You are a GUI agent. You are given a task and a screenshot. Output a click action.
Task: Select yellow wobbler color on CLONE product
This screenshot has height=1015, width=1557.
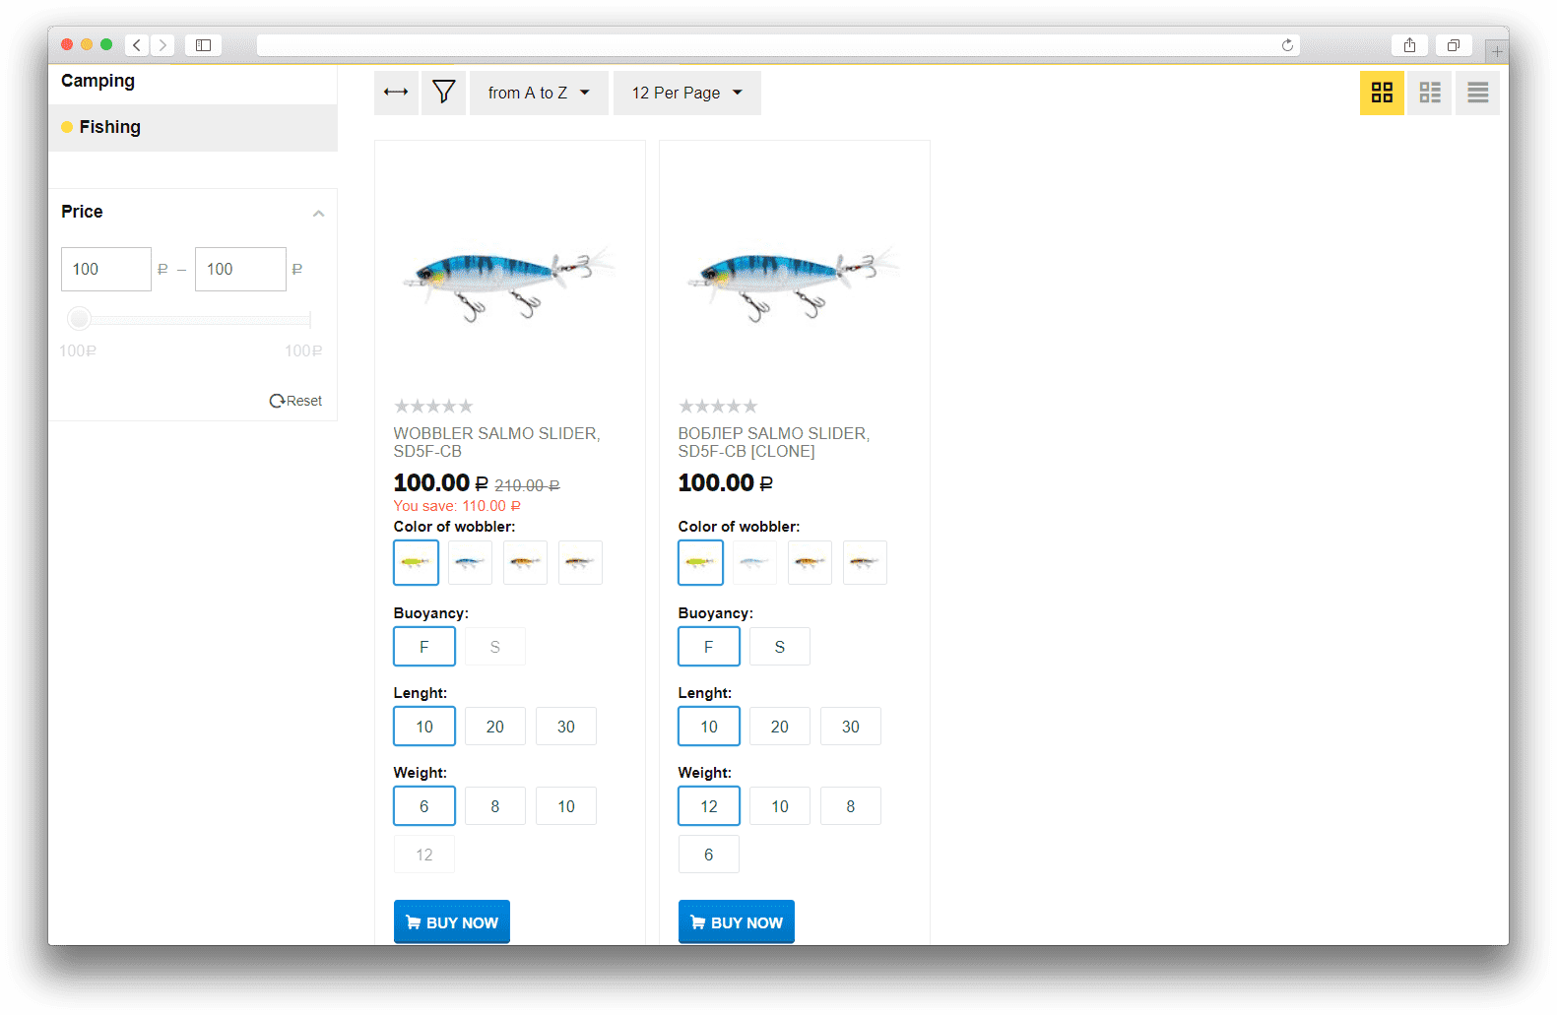pyautogui.click(x=700, y=562)
